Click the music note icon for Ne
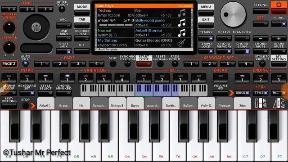The height and width of the screenshot is (162, 288). 181,13
